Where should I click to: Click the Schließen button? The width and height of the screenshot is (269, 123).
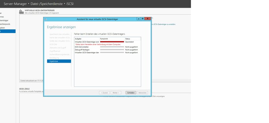(x=131, y=93)
